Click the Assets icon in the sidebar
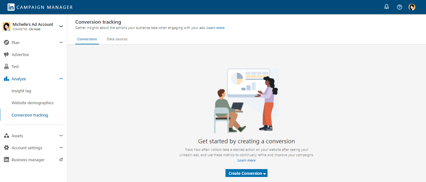Image resolution: width=426 pixels, height=182 pixels. tap(7, 135)
